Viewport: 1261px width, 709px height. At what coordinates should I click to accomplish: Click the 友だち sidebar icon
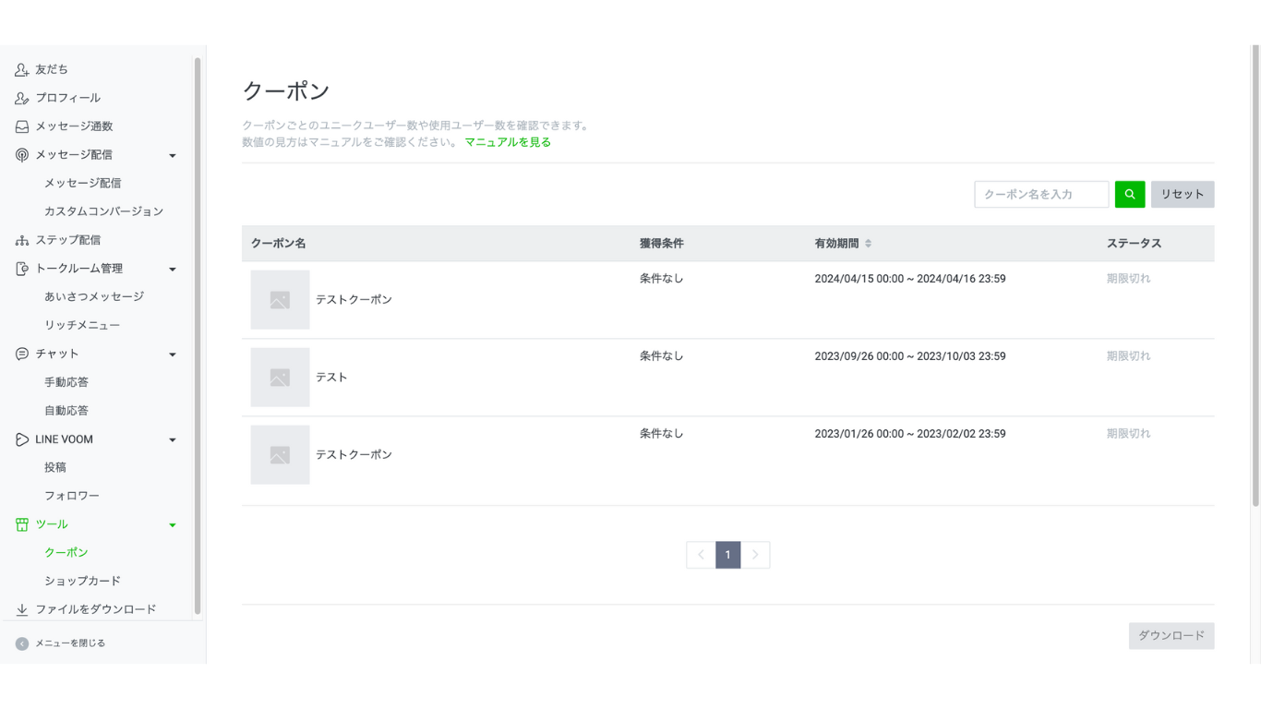click(x=22, y=69)
